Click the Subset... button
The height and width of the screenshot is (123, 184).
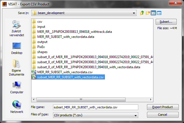166,22
